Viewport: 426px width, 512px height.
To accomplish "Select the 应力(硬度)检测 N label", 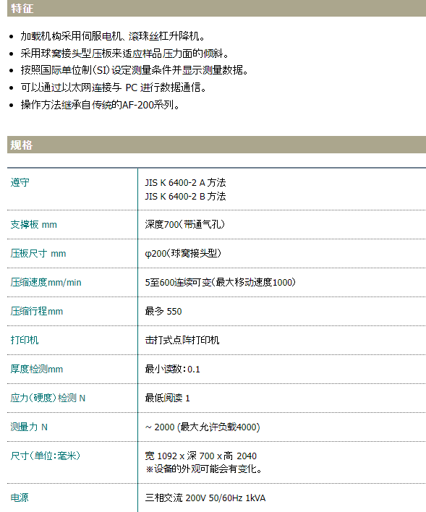I will click(48, 398).
